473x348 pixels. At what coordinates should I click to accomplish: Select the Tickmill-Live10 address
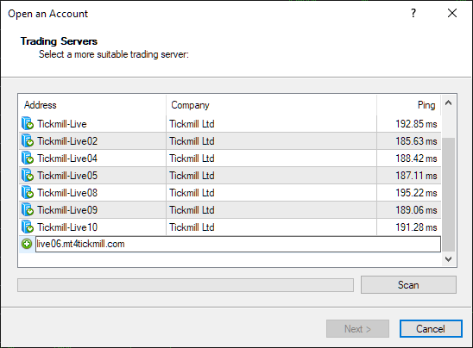click(x=67, y=227)
